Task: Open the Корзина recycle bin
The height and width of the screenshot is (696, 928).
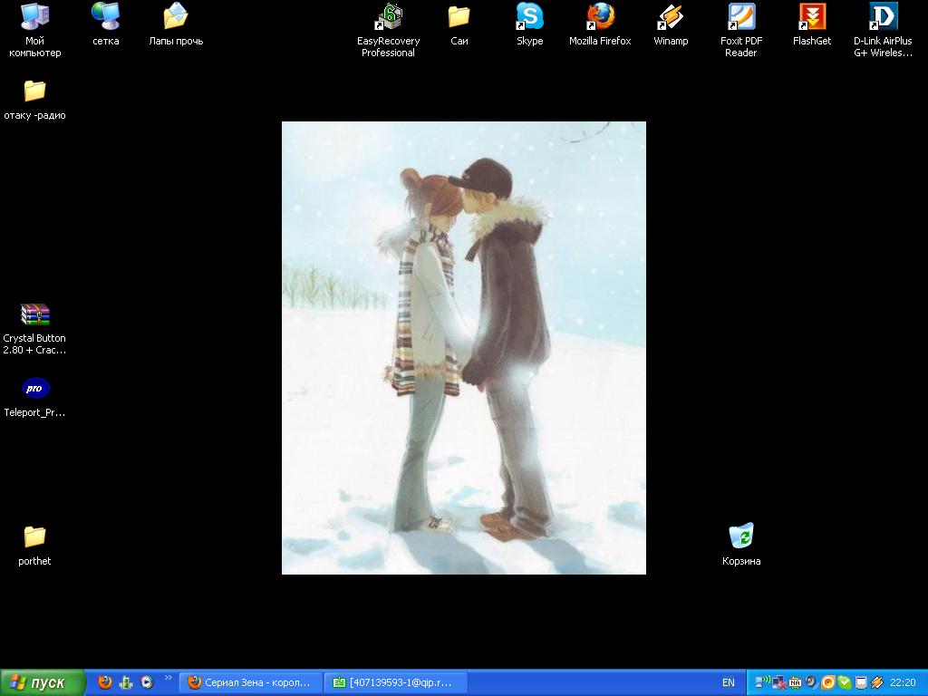Action: point(741,536)
